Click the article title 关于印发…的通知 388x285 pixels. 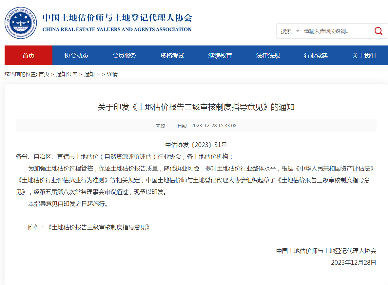click(x=196, y=107)
